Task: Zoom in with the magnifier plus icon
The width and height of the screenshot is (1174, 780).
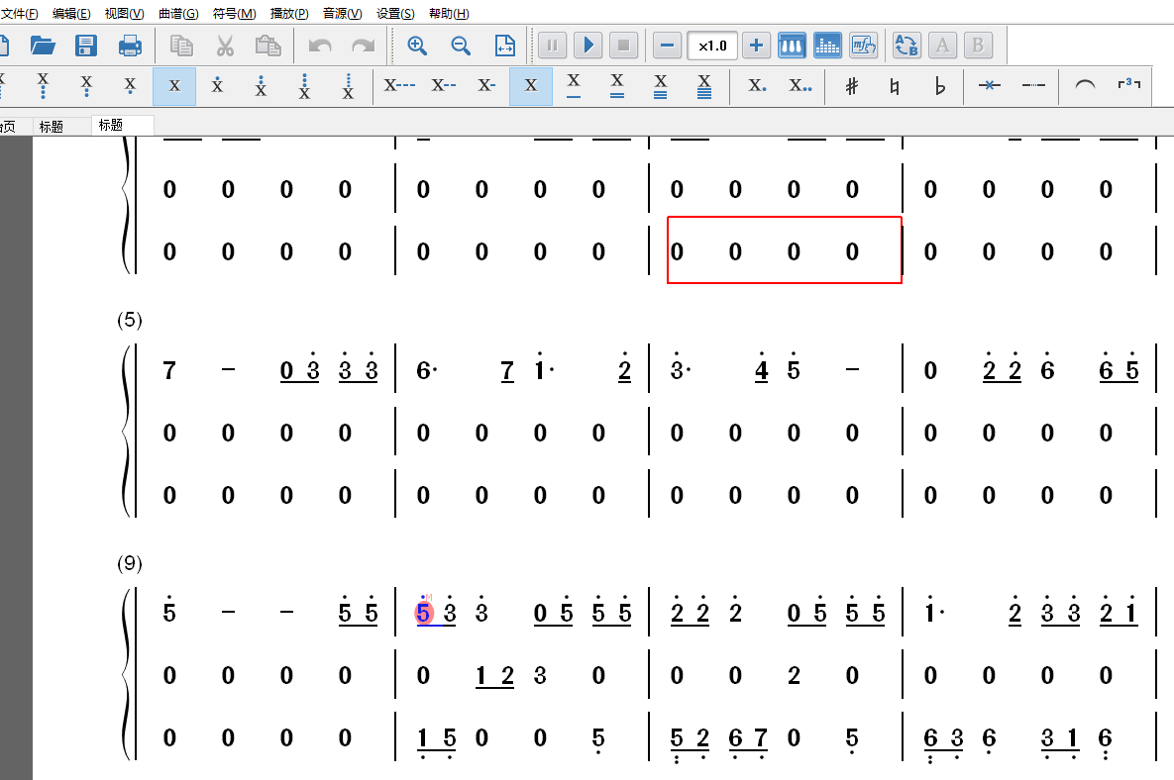Action: pyautogui.click(x=417, y=46)
